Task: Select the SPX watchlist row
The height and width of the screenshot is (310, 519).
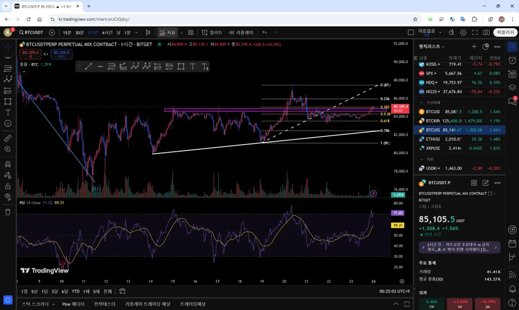Action: (x=460, y=73)
